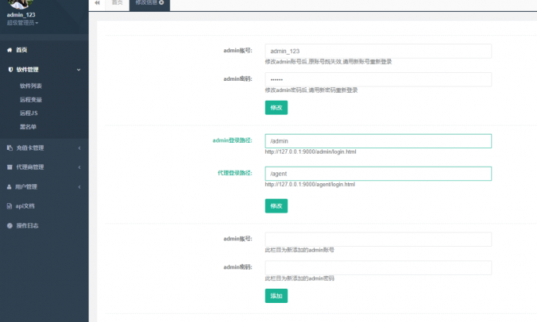Screen dimensions: 537x322
Task: Click the avatar picture above admin_123
Action: coord(20,4)
